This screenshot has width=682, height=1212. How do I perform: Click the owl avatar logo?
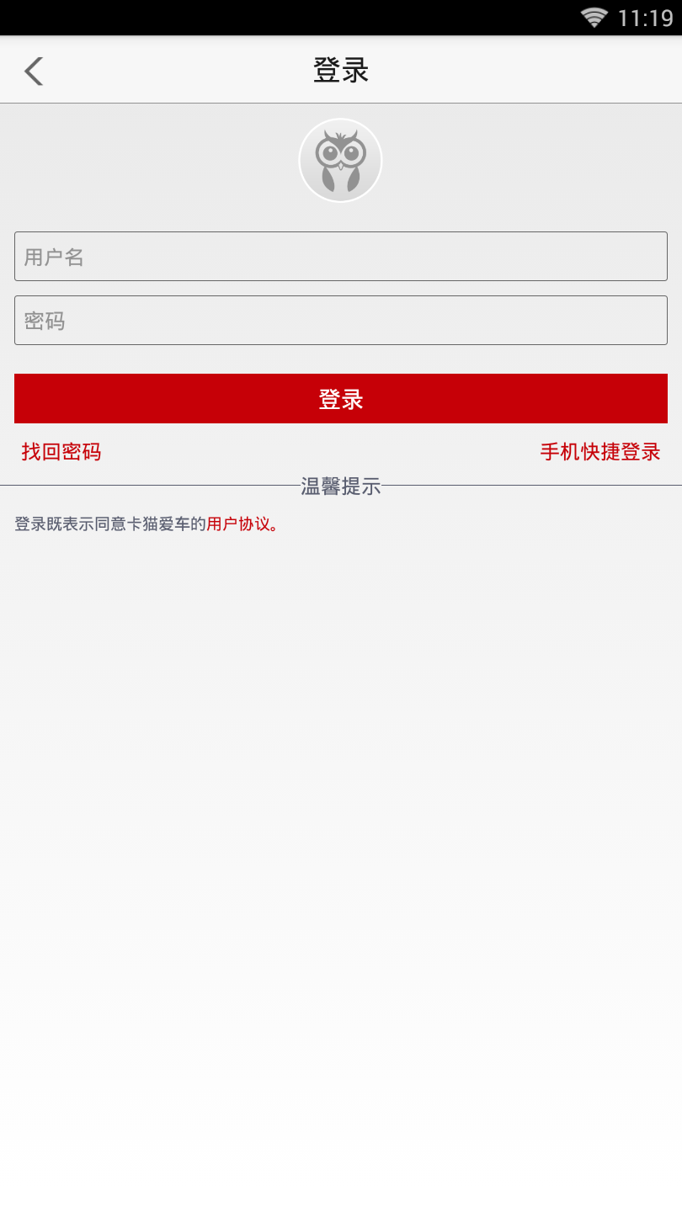(x=340, y=161)
